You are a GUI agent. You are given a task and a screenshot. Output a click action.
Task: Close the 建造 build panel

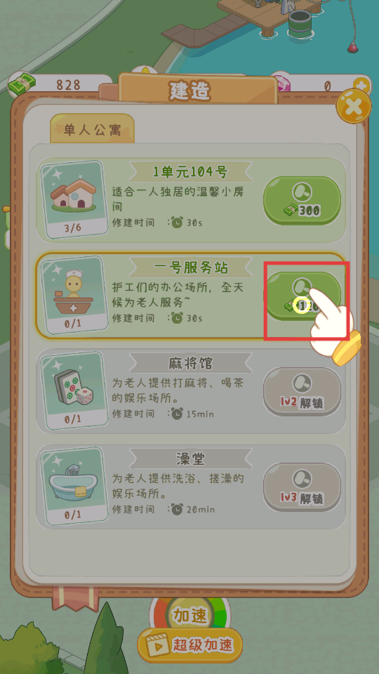click(x=353, y=106)
